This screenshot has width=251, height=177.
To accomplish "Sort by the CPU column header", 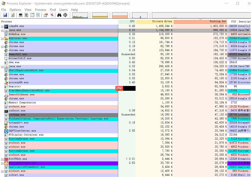I will [127, 22].
